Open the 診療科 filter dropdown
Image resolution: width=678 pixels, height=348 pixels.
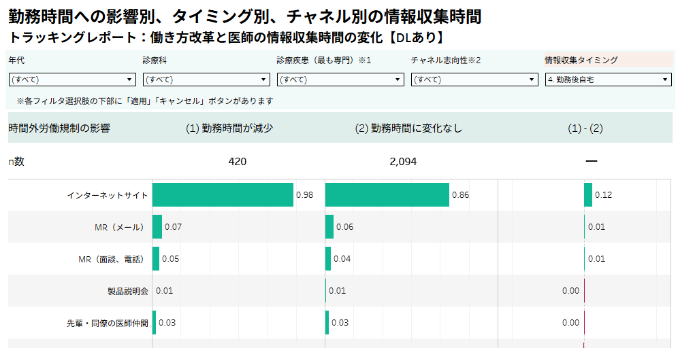click(207, 80)
